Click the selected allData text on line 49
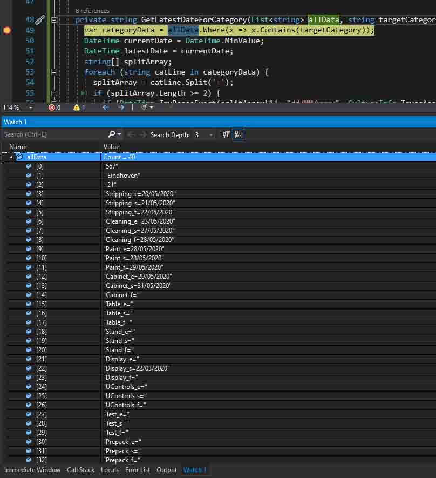436x478 pixels. [183, 30]
